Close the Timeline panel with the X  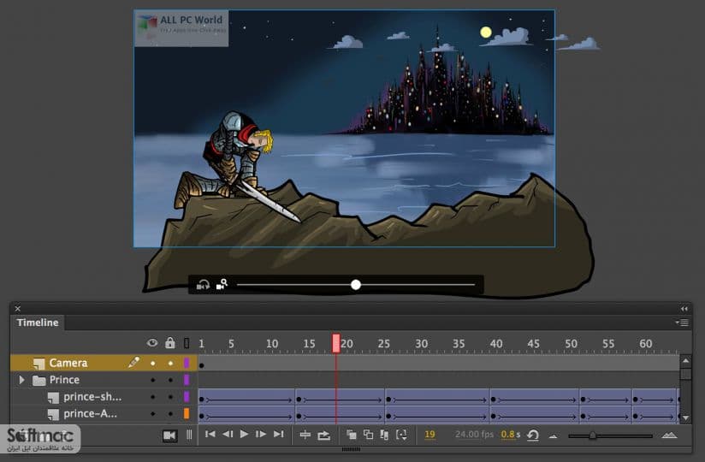coord(17,308)
